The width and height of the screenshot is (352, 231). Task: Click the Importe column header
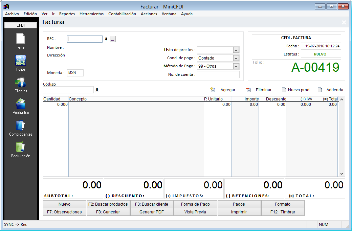point(245,99)
